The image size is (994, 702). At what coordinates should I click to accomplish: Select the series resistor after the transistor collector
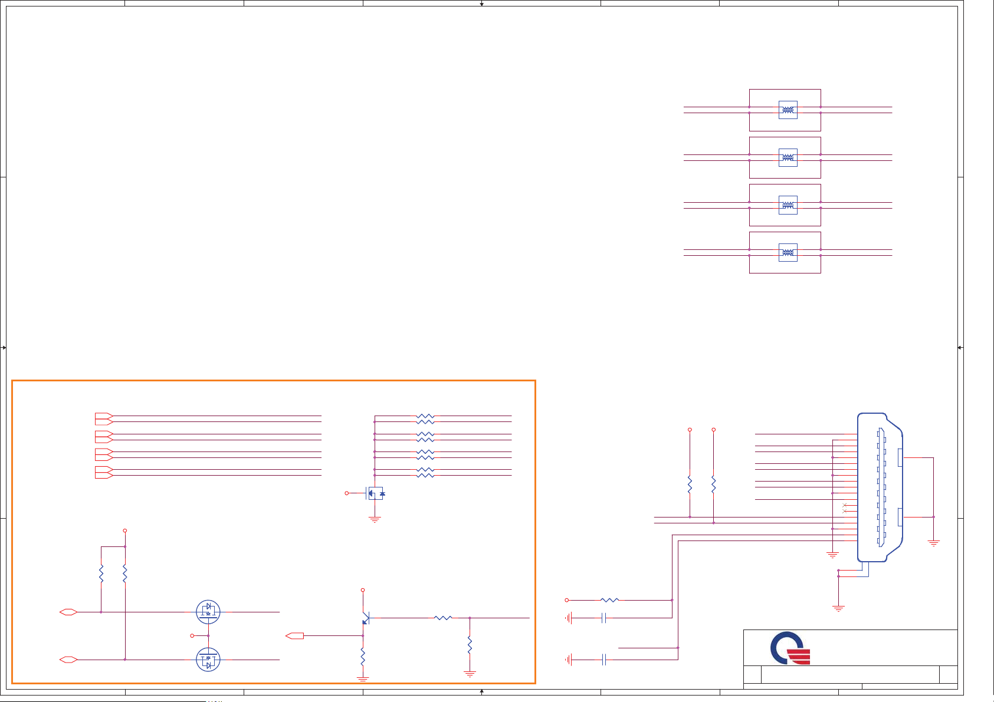pos(443,618)
